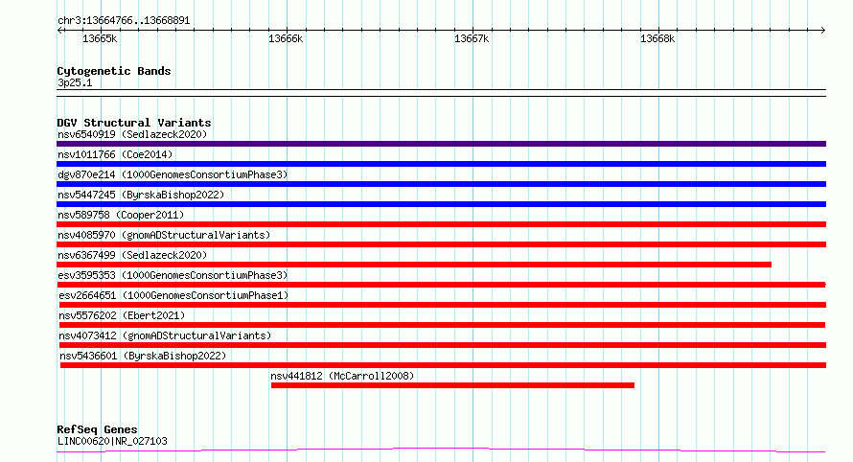Select the nsv589758 red variant bar
Image resolution: width=853 pixels, height=462 pixels.
pyautogui.click(x=441, y=224)
